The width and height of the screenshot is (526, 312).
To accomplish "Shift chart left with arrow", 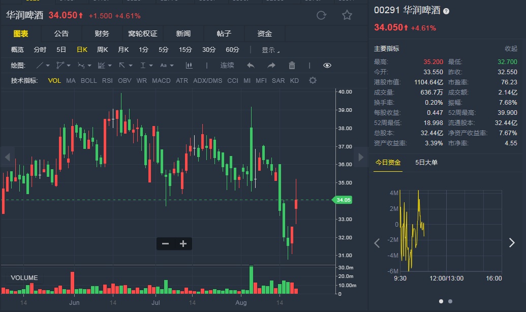I will 8,157.
